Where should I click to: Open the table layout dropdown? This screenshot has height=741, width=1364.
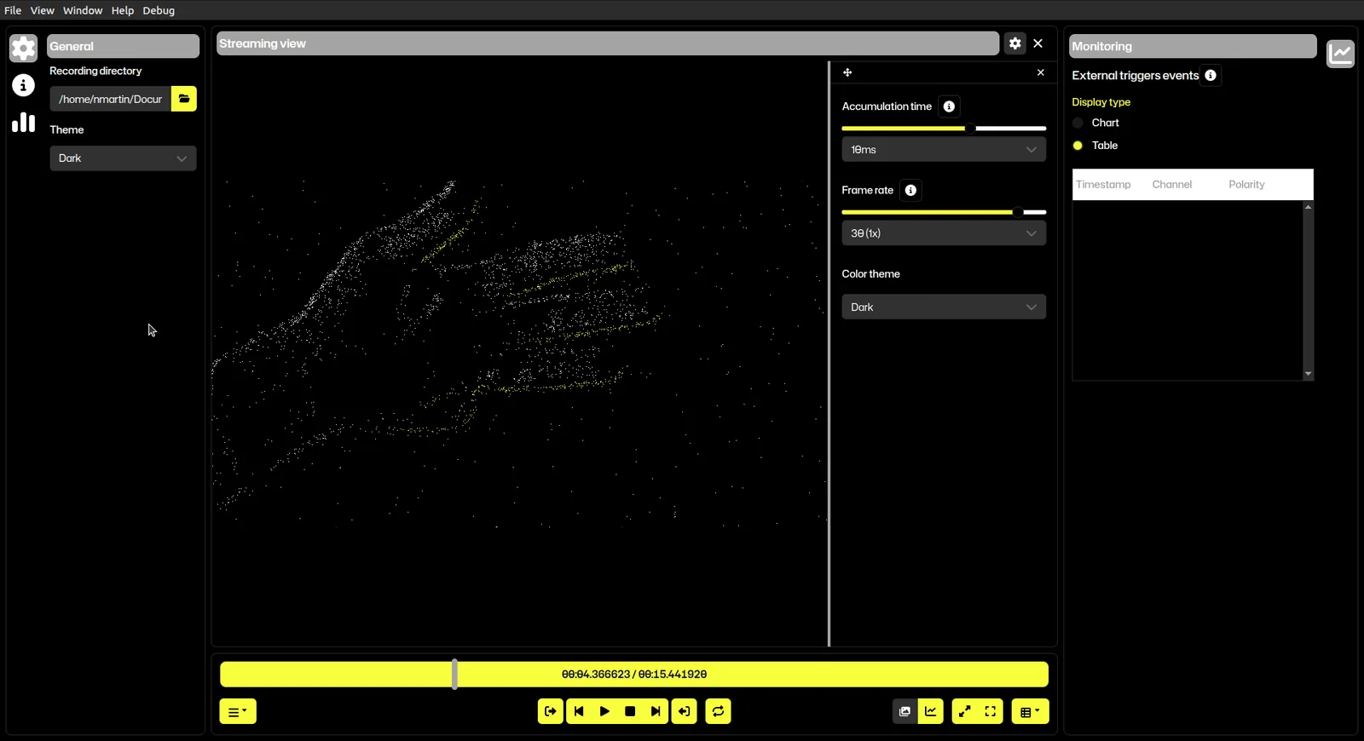point(1030,711)
